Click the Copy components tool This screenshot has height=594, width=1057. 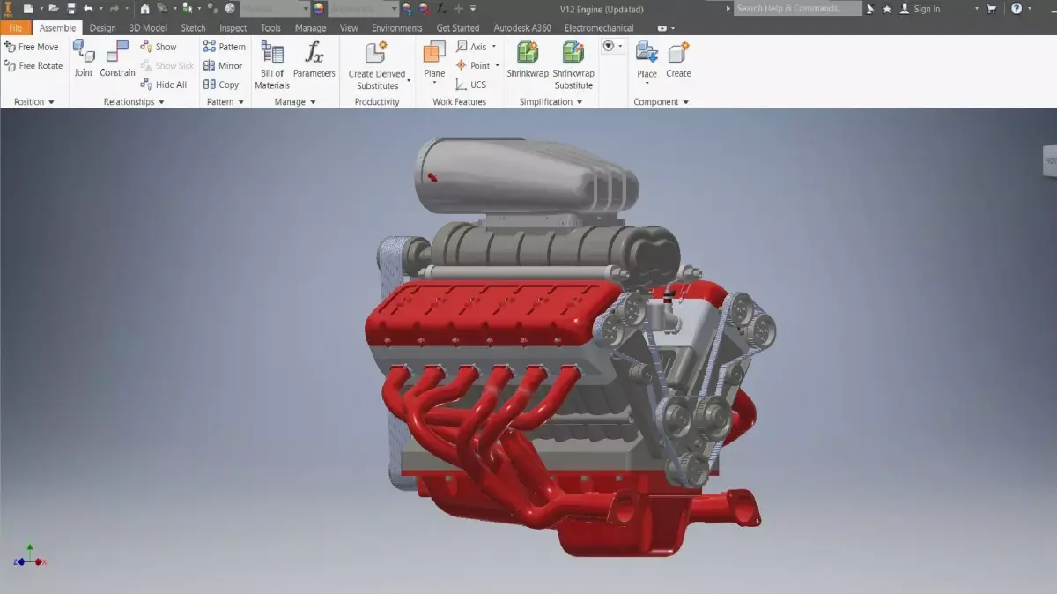click(221, 85)
